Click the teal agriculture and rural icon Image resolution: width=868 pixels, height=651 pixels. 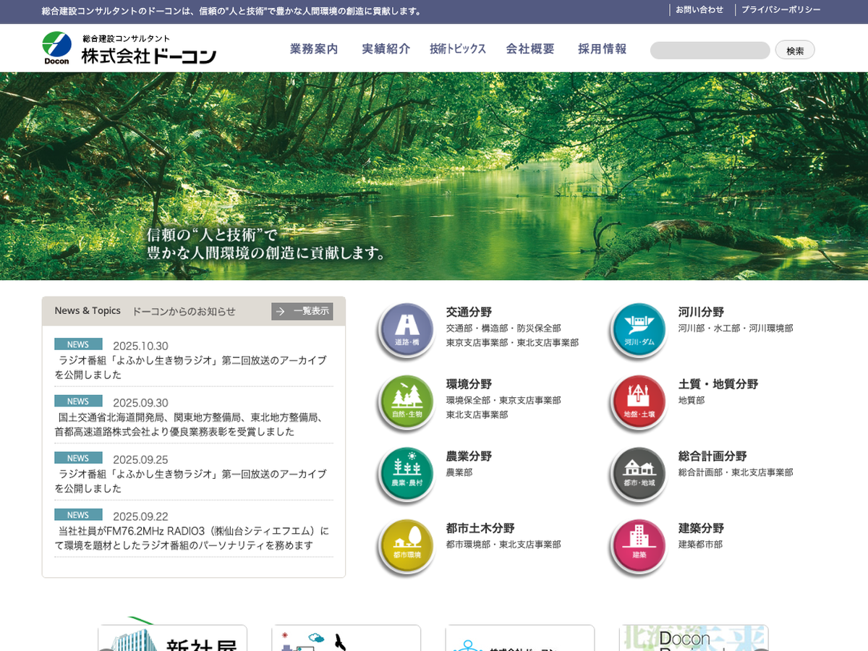[407, 475]
